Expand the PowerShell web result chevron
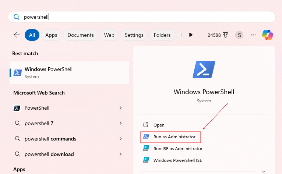Image resolution: width=282 pixels, height=174 pixels. coord(120,108)
